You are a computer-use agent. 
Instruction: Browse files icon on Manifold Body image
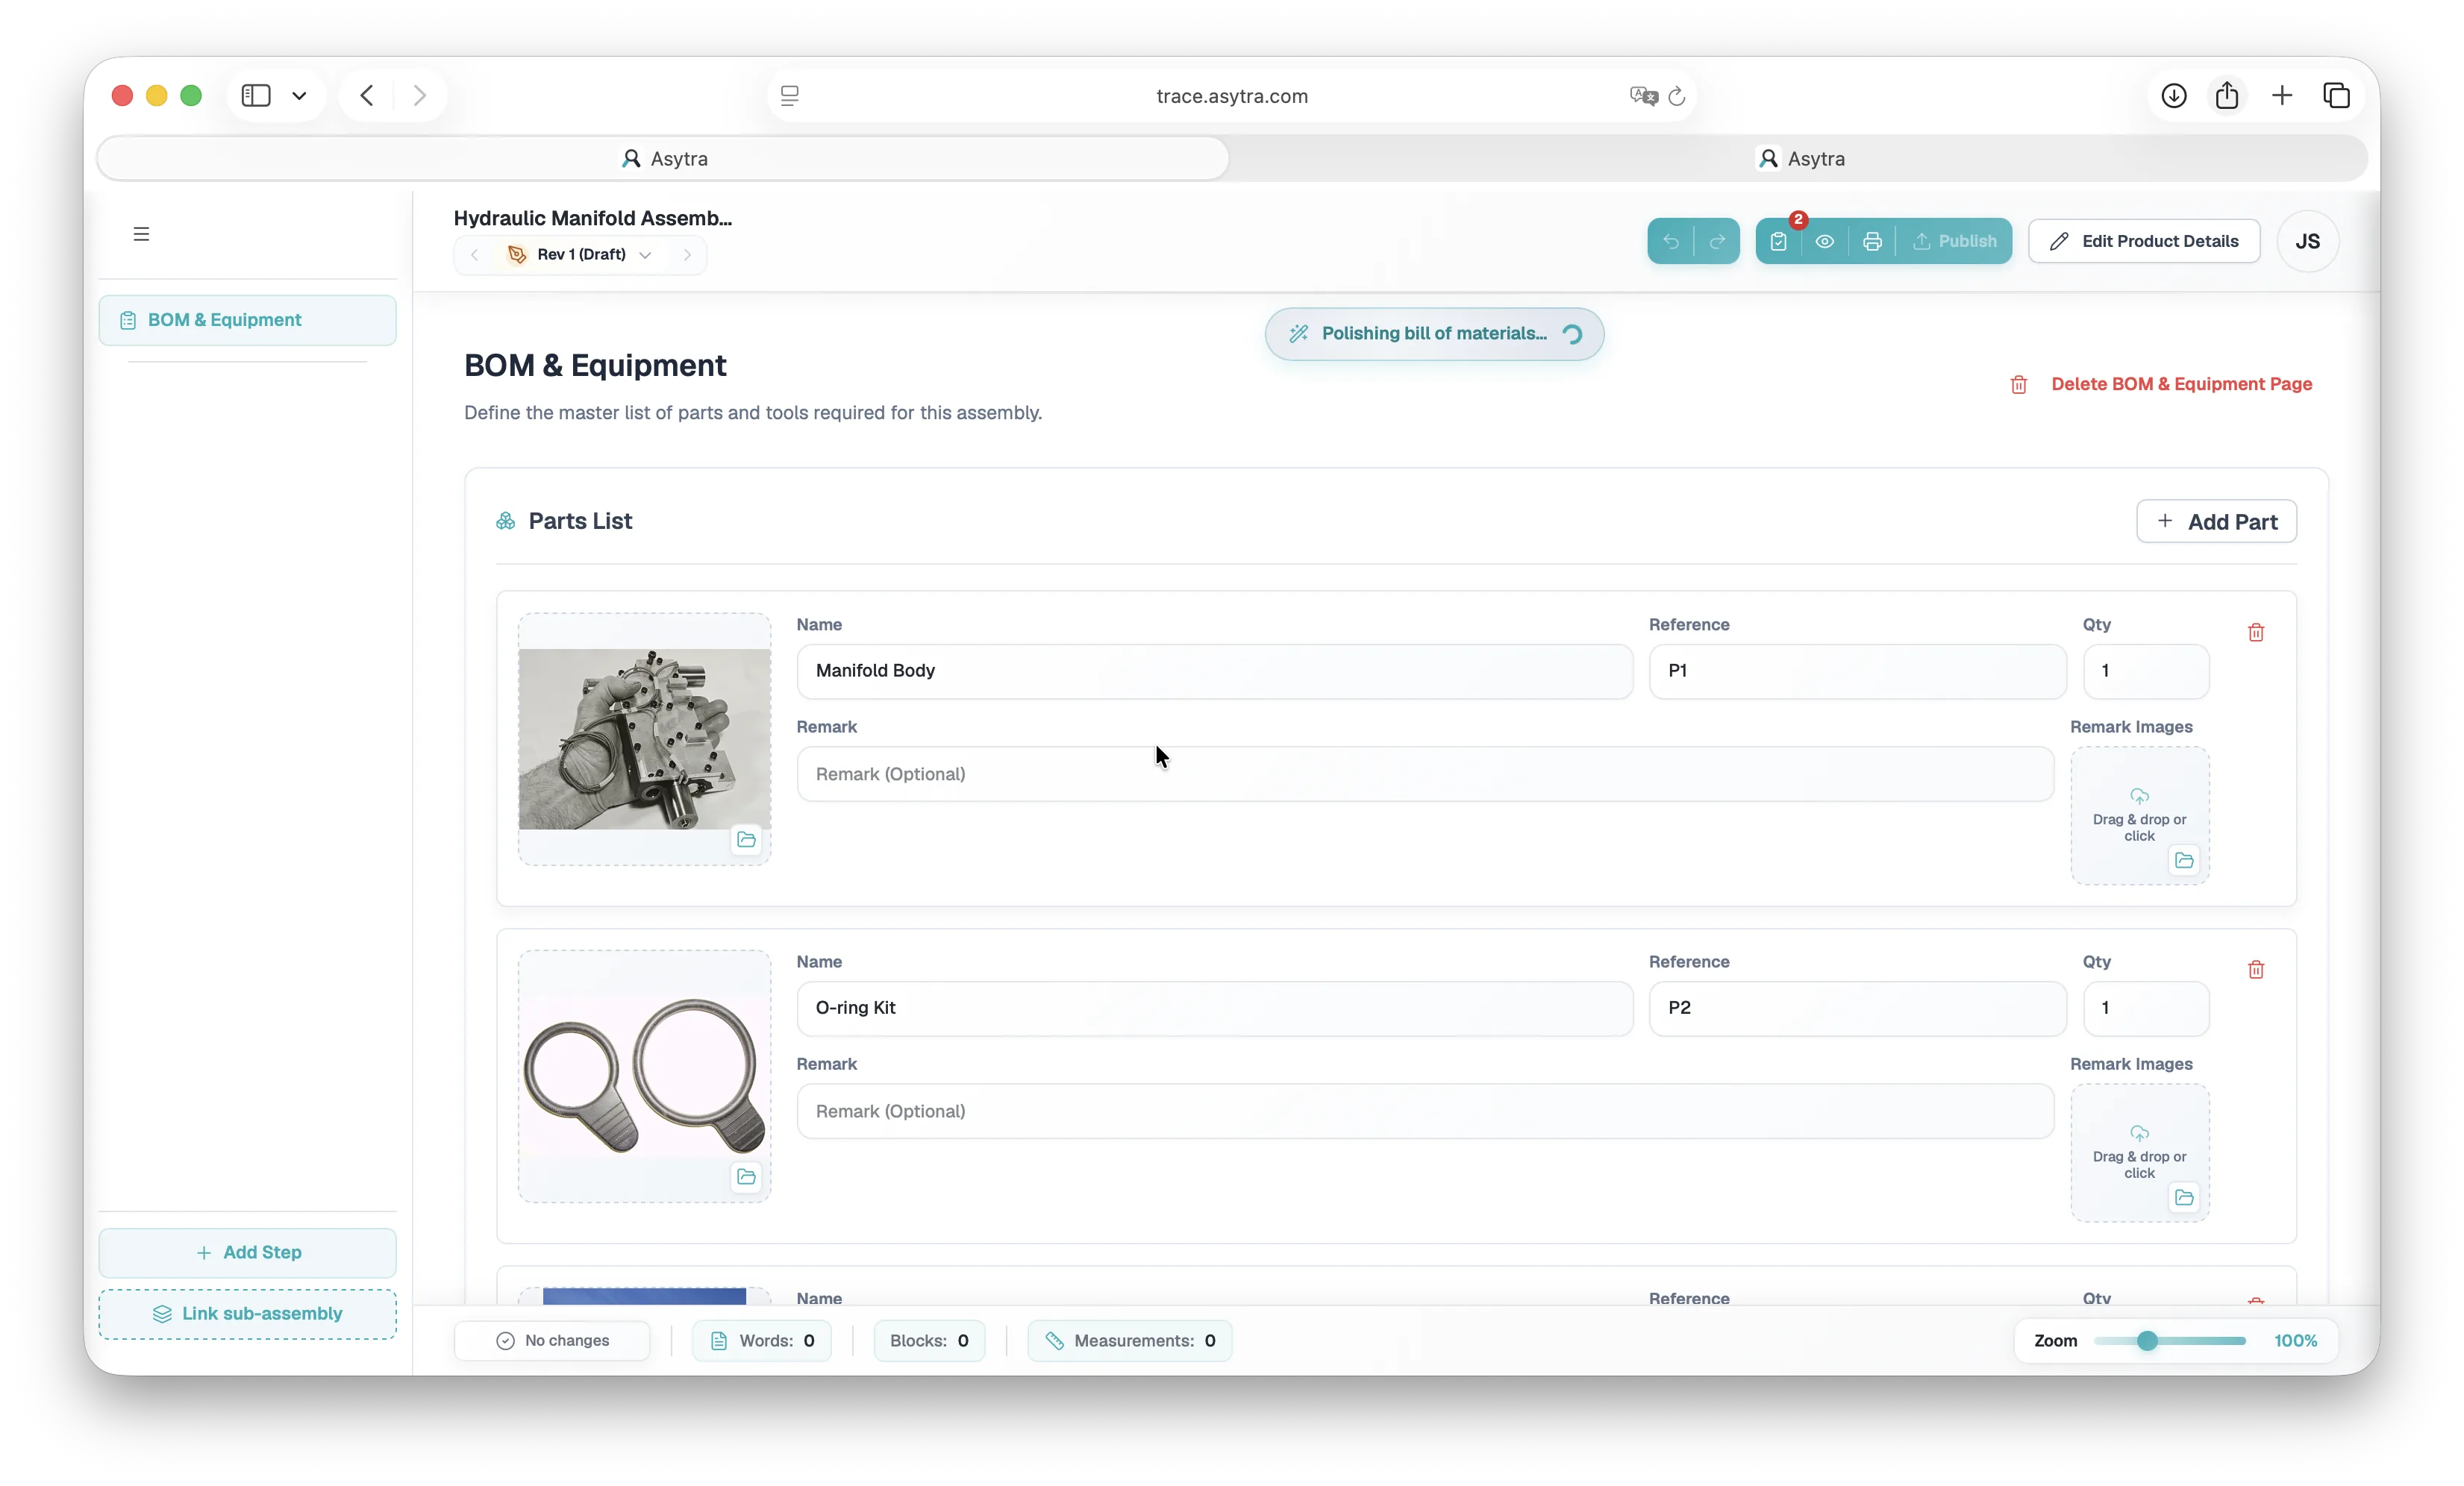click(746, 839)
